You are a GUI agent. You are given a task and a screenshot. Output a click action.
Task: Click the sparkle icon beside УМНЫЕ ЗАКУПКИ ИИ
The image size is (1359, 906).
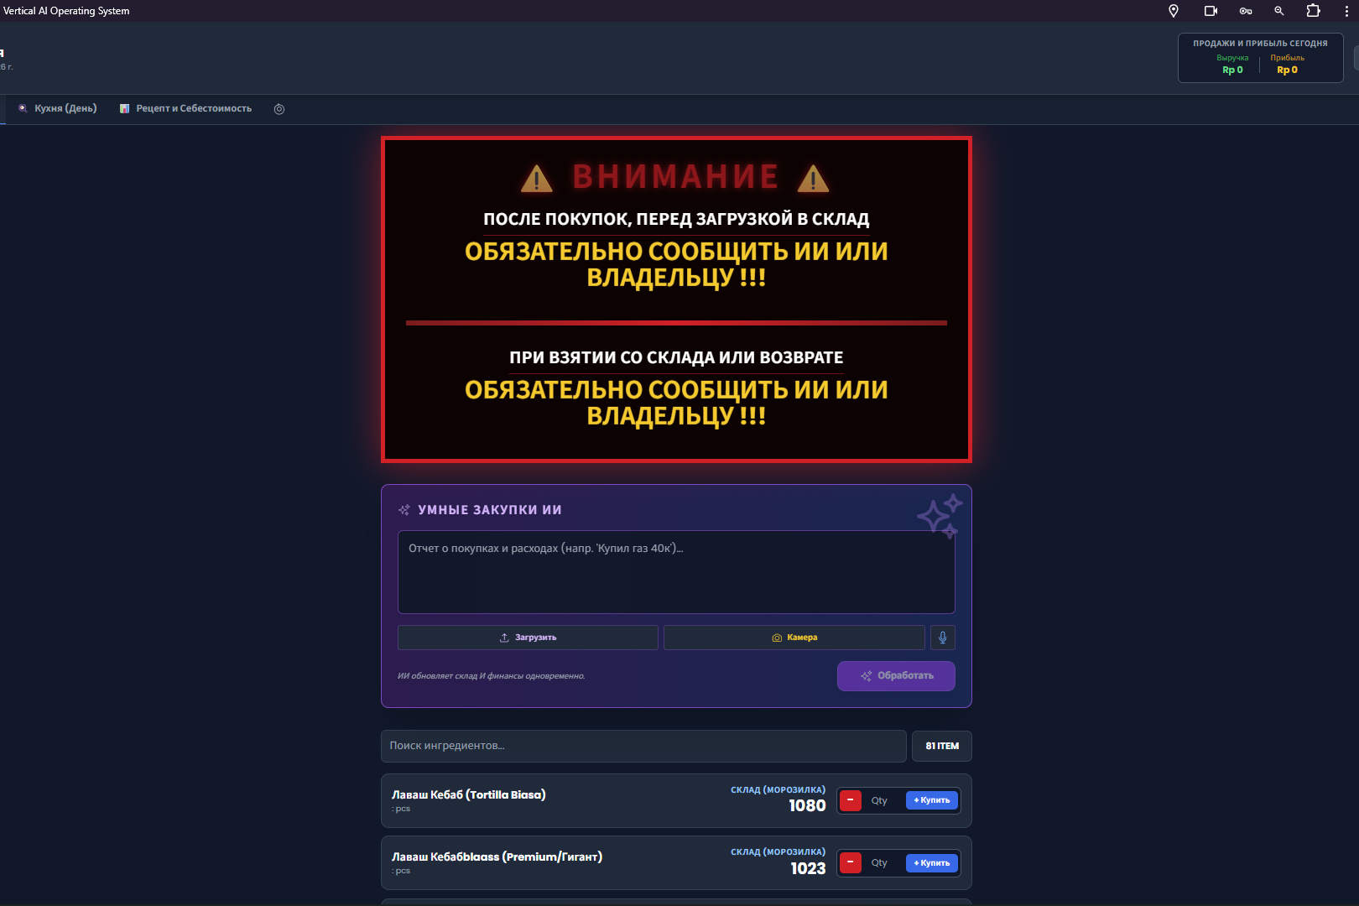pyautogui.click(x=404, y=510)
